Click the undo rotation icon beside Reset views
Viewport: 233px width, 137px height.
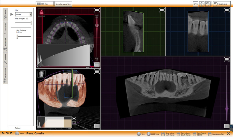[207, 4]
